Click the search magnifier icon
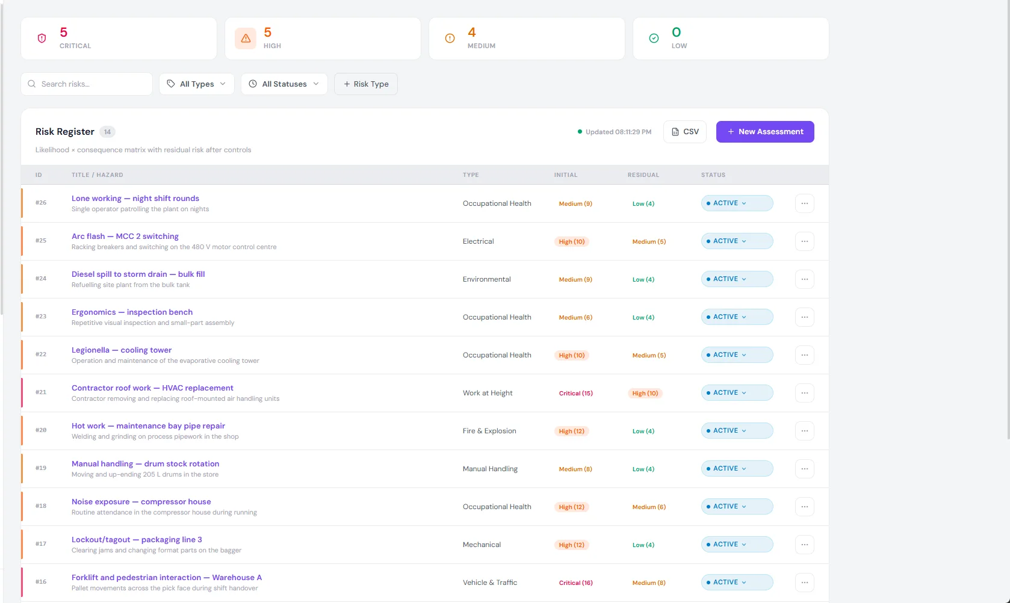The image size is (1010, 603). pyautogui.click(x=32, y=84)
